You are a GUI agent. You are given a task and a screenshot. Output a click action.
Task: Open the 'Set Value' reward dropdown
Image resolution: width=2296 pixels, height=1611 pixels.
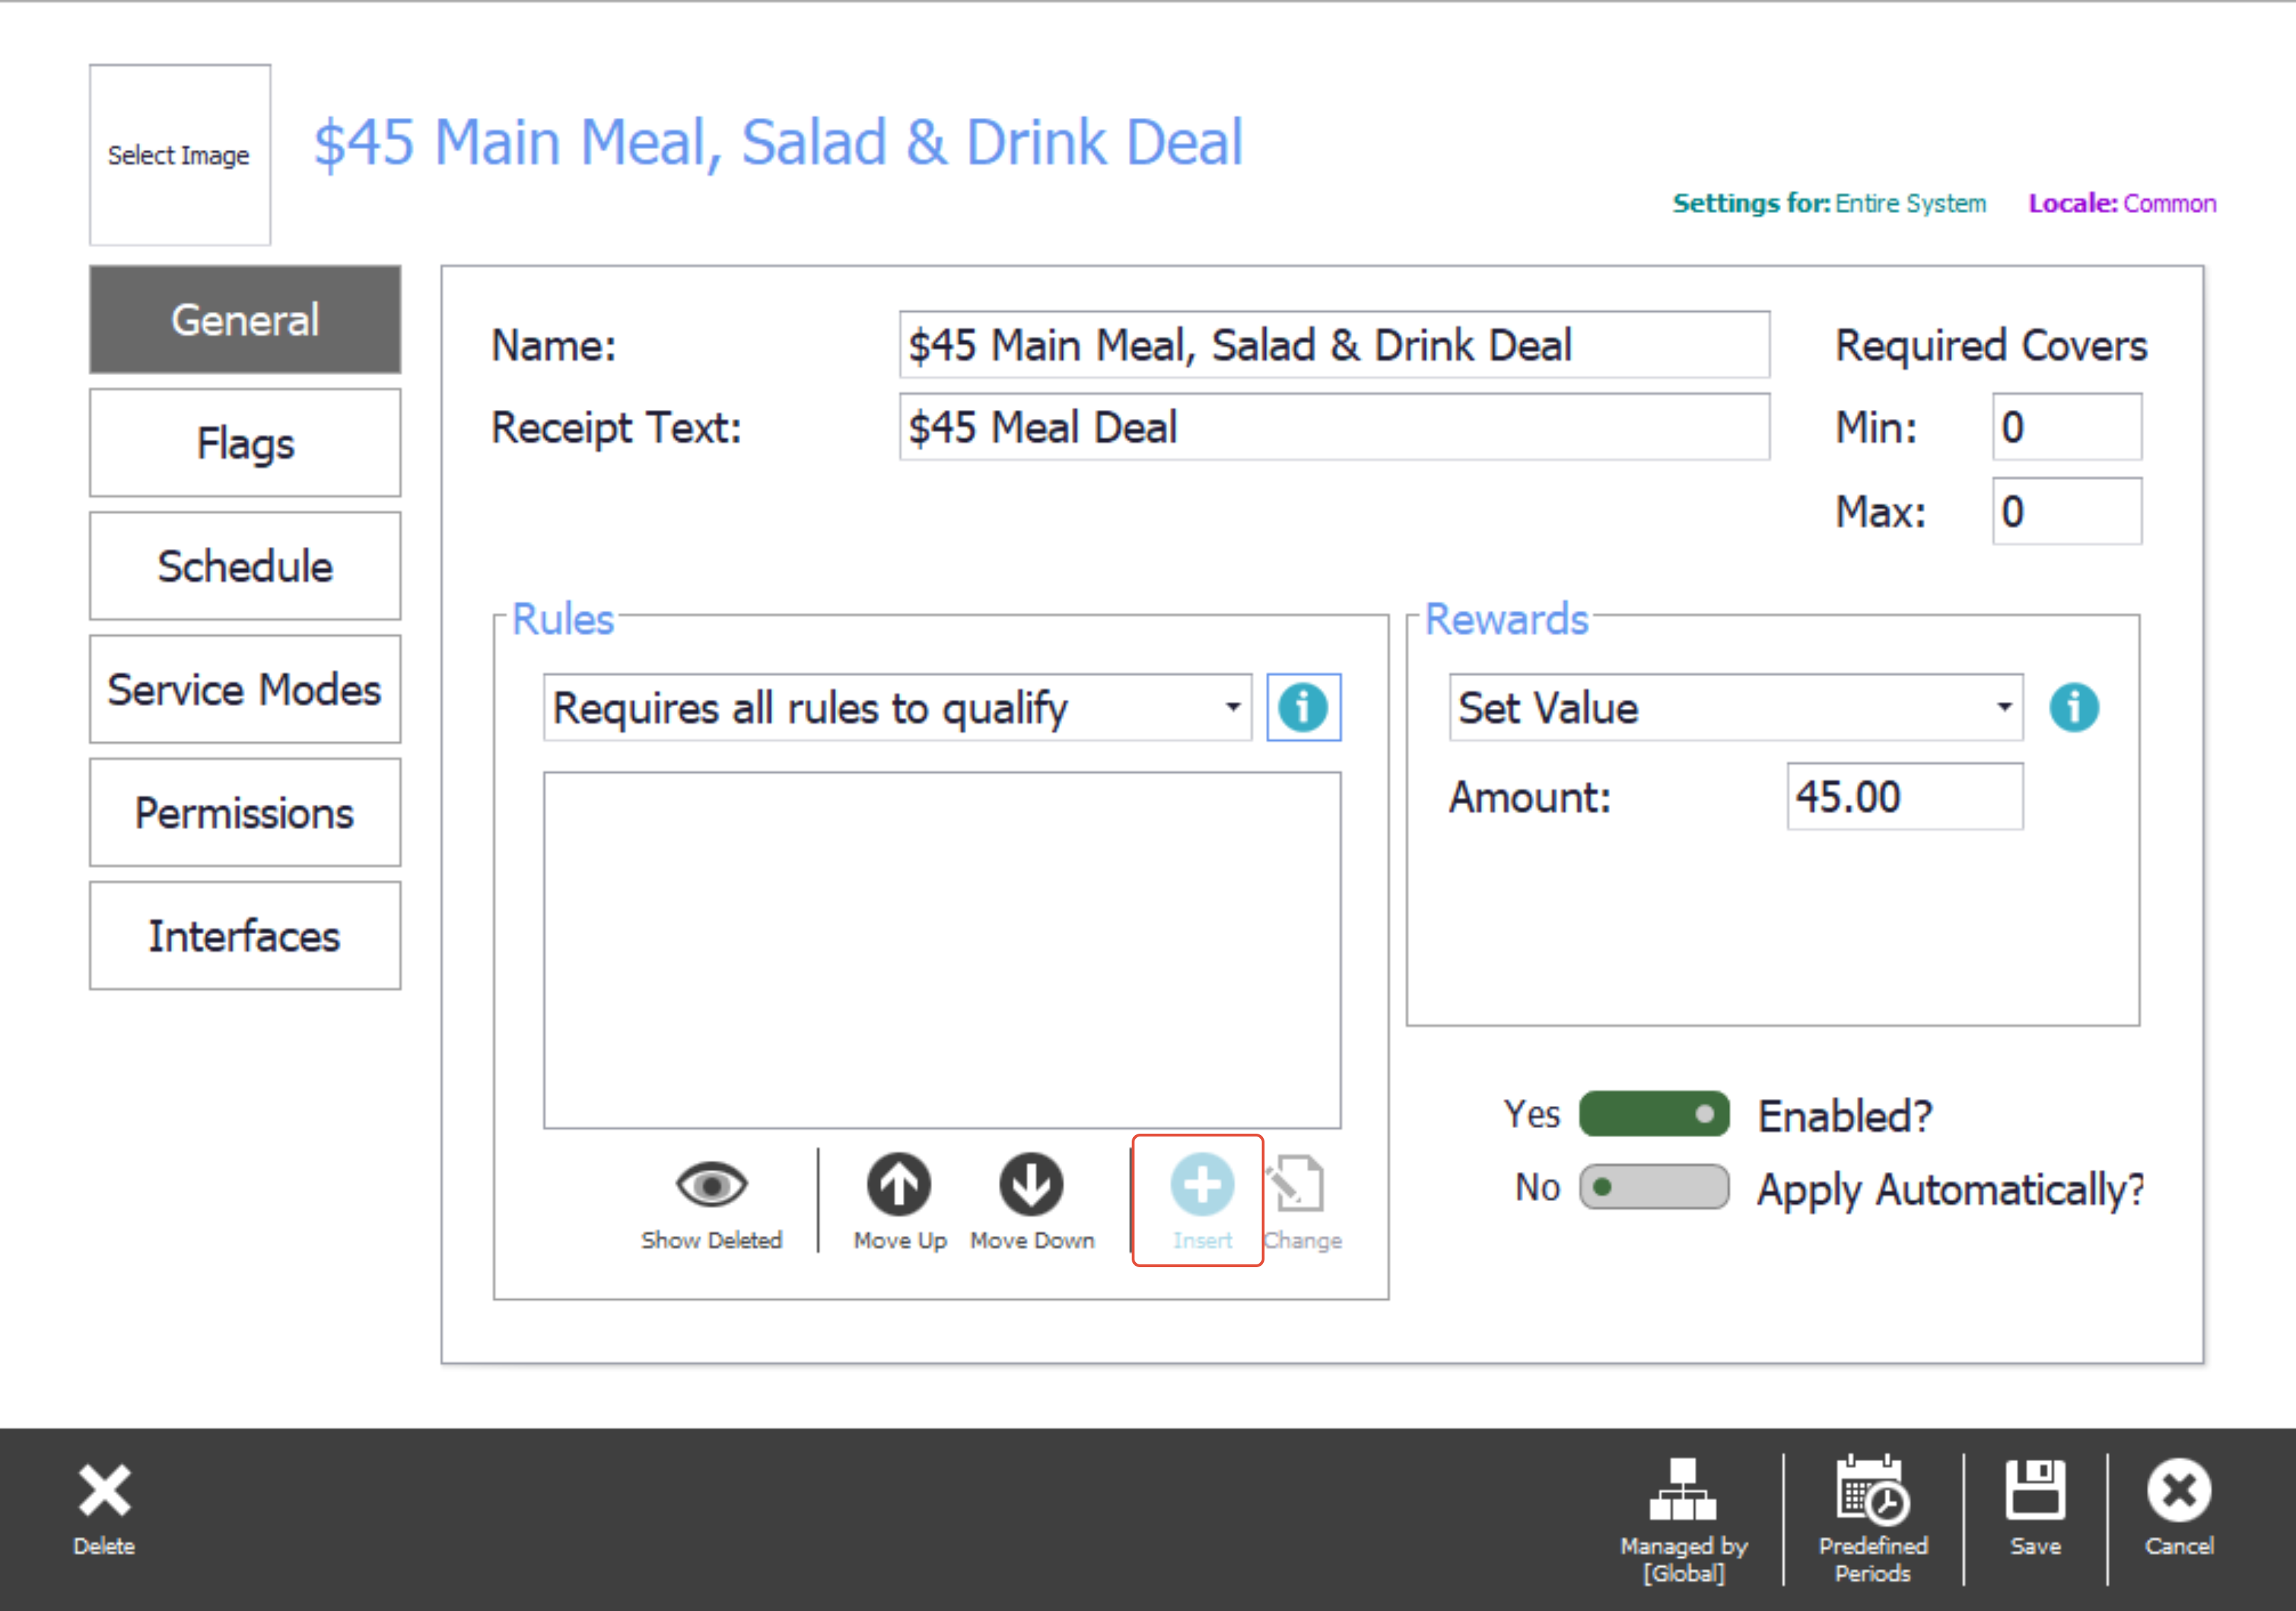pyautogui.click(x=1736, y=708)
